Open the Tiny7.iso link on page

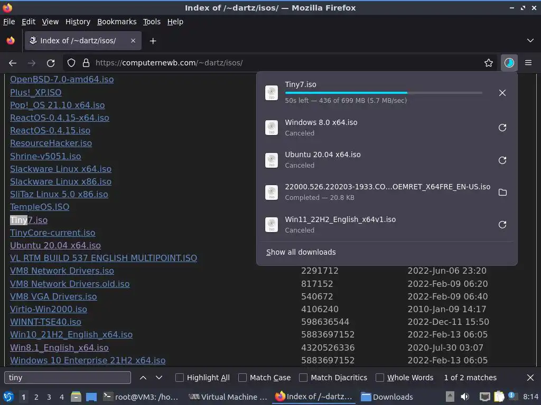[x=29, y=220]
